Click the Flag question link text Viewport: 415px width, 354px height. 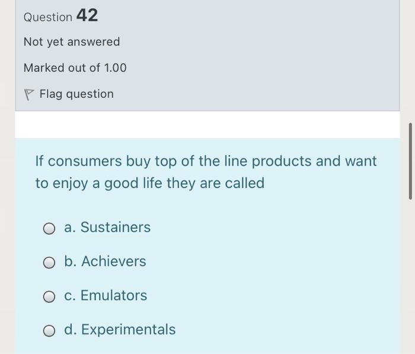[76, 94]
